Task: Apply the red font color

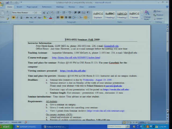Action: pyautogui.click(x=50, y=17)
